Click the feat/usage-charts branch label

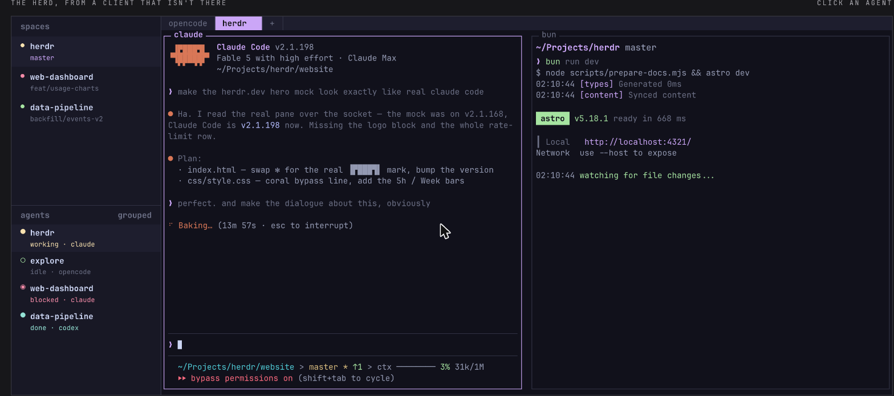tap(64, 88)
